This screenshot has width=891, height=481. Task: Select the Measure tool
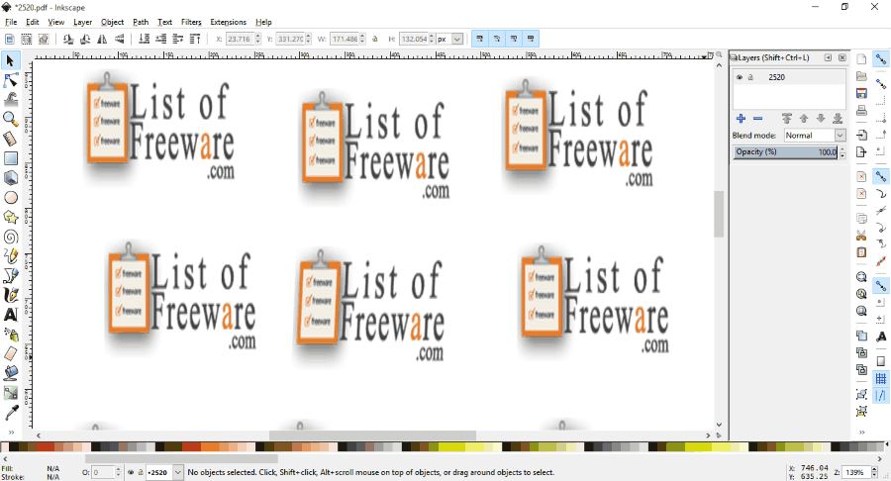(10, 140)
